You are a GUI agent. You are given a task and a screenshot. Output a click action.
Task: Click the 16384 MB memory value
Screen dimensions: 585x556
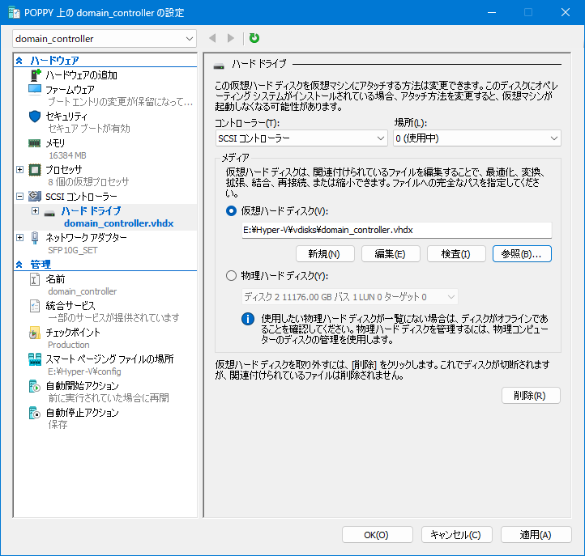click(67, 155)
